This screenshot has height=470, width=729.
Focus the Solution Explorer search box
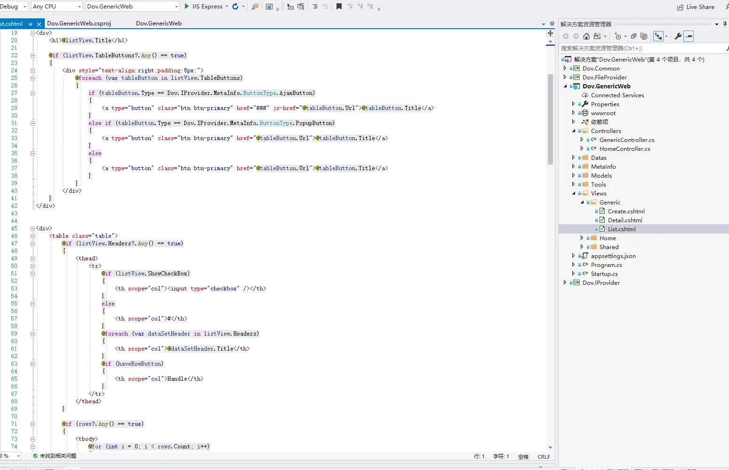(x=640, y=48)
